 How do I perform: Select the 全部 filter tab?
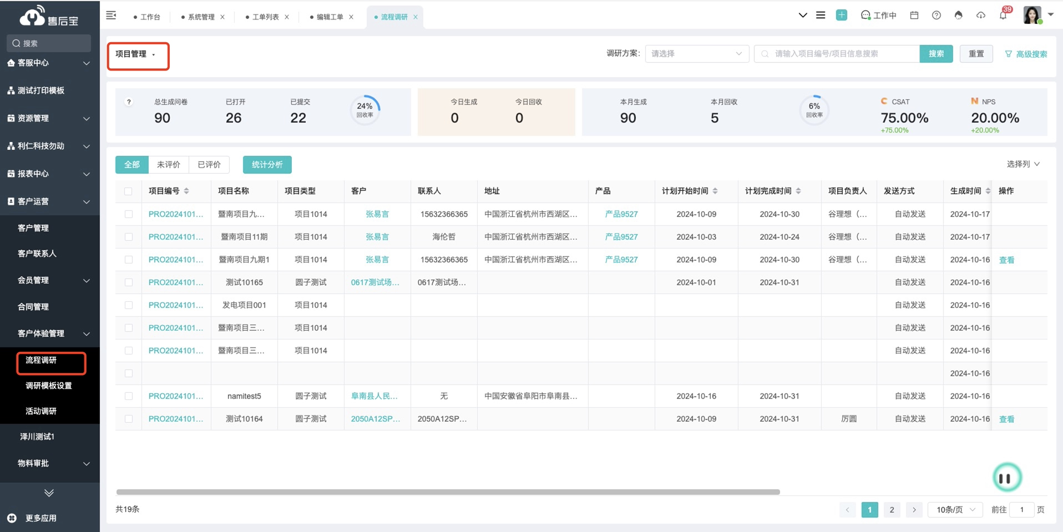(x=132, y=165)
